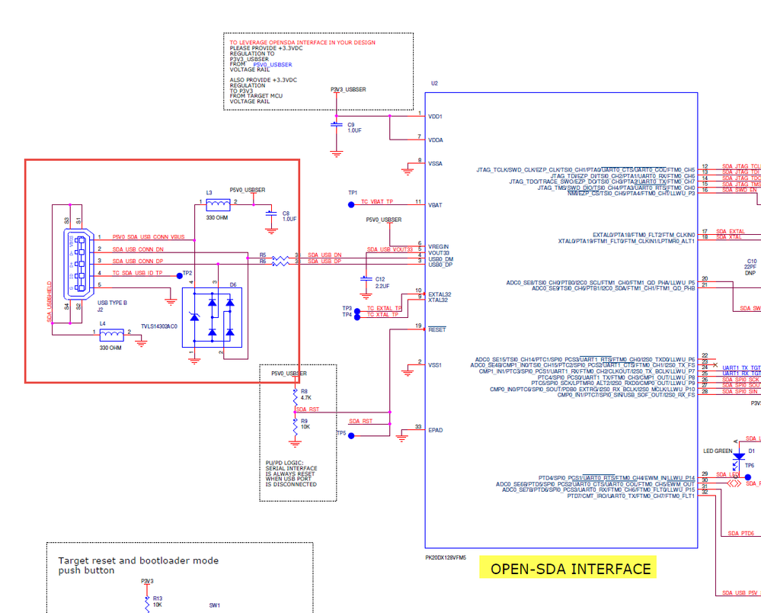Image resolution: width=761 pixels, height=613 pixels.
Task: Click capacitor C9 1.0UF symbol
Action: pyautogui.click(x=335, y=126)
